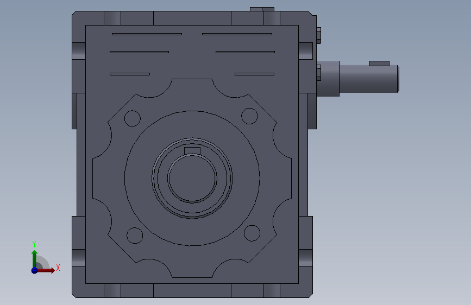This screenshot has height=305, width=471.
Task: Select the keyway slot above the hollow bore
Action: 192,151
